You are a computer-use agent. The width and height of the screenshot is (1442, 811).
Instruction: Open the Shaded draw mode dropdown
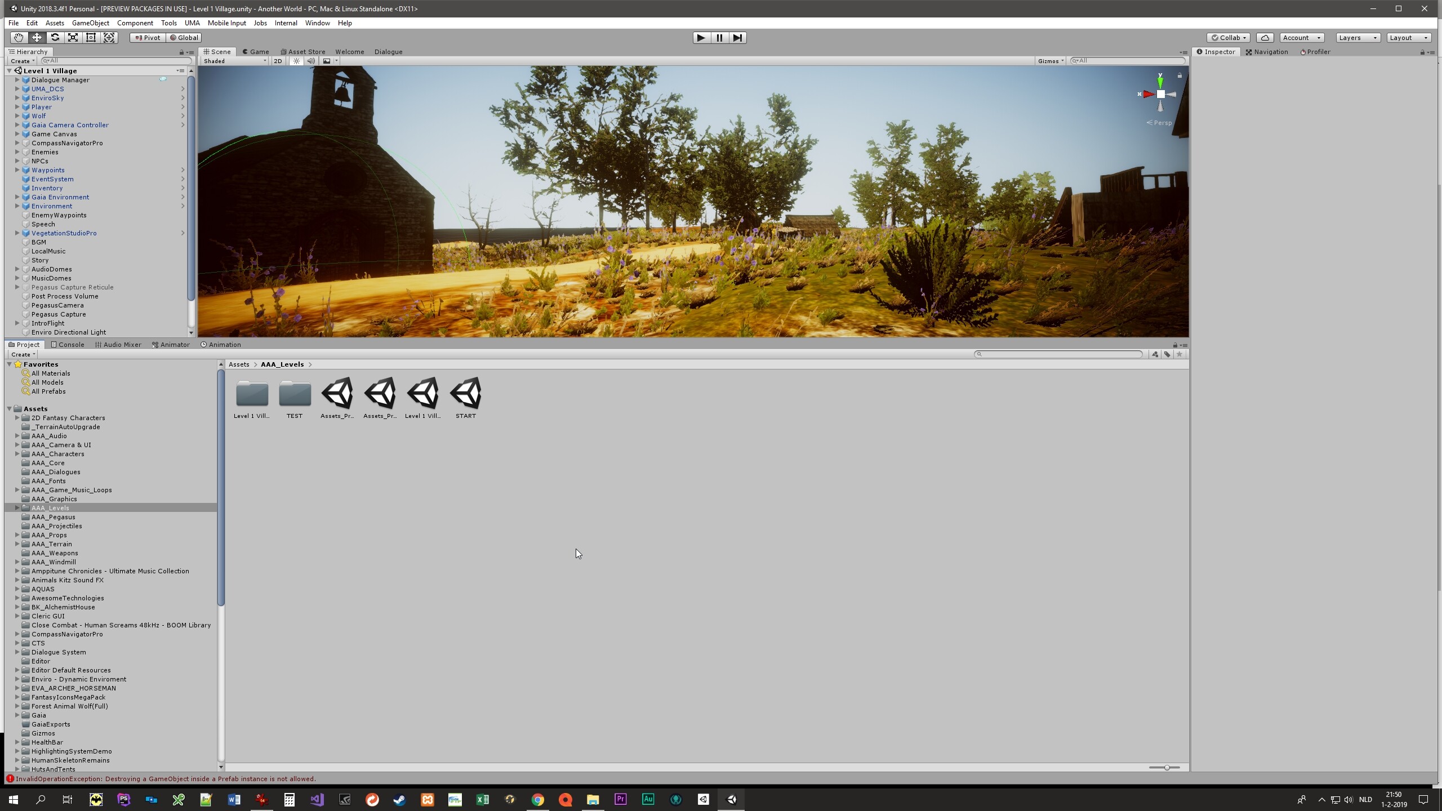[234, 61]
